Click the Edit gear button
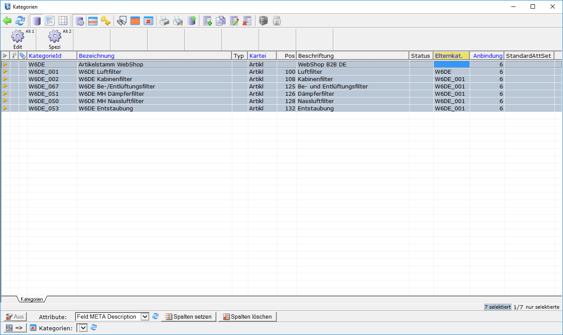563x335 pixels. (18, 40)
